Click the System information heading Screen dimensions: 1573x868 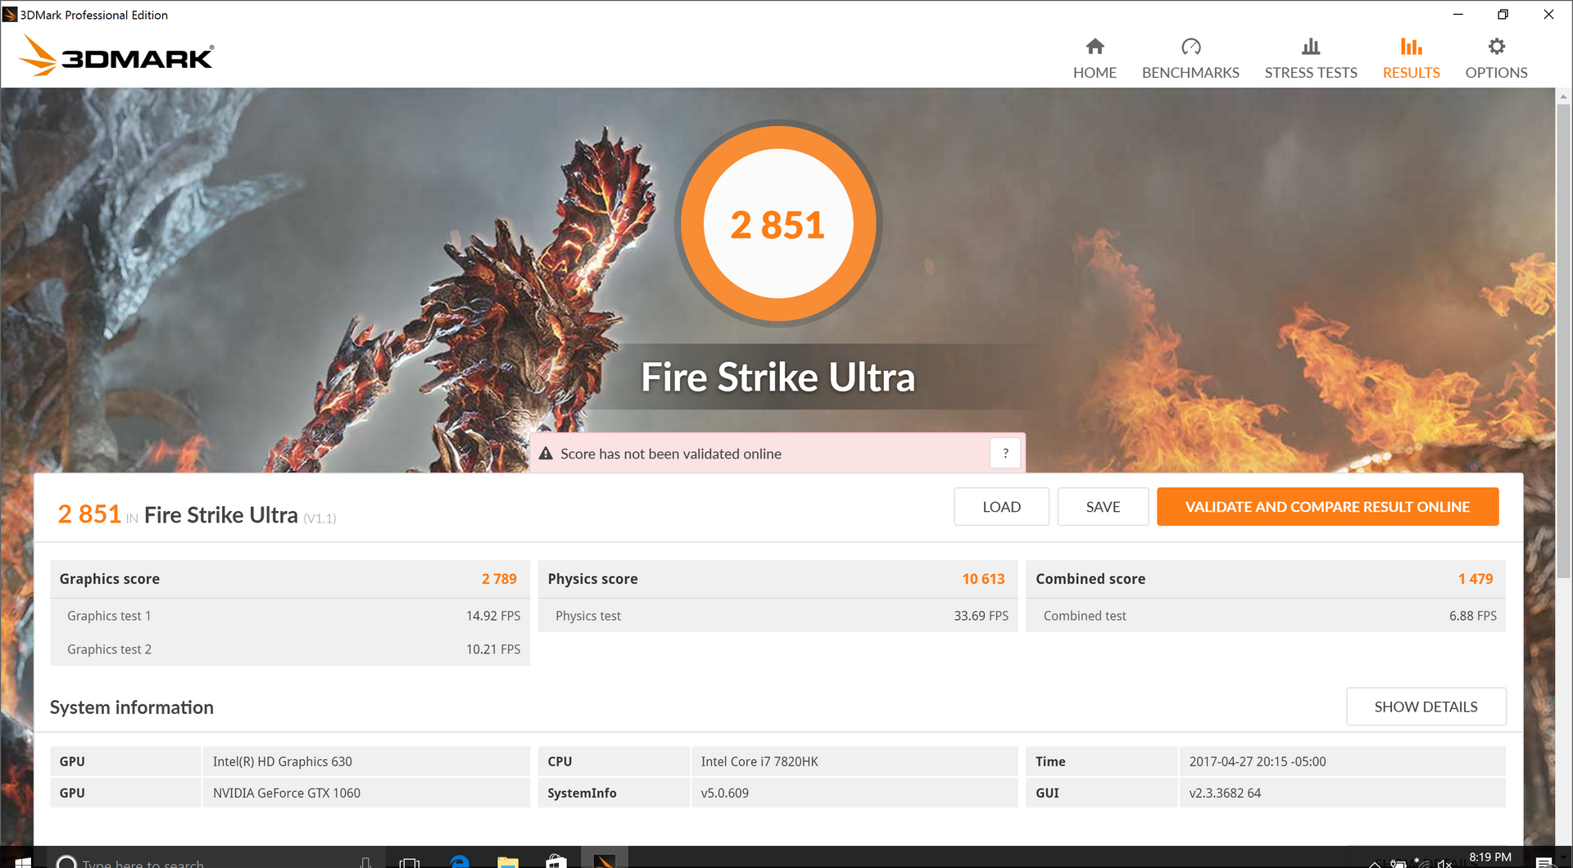pyautogui.click(x=132, y=708)
